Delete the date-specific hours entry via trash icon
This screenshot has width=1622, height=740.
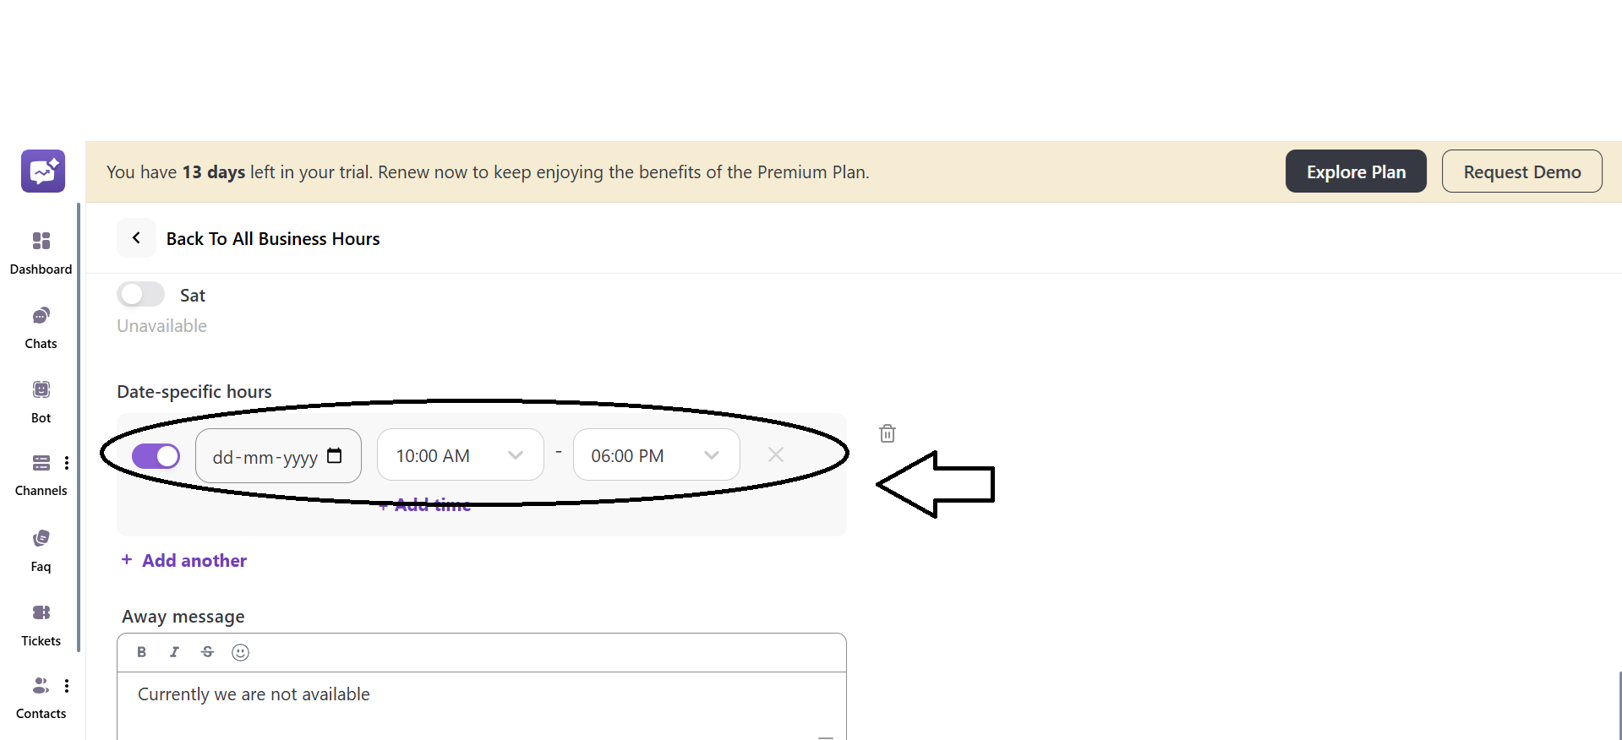pos(887,433)
